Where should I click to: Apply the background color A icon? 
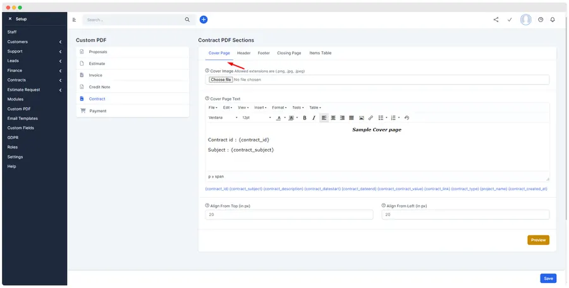(291, 118)
